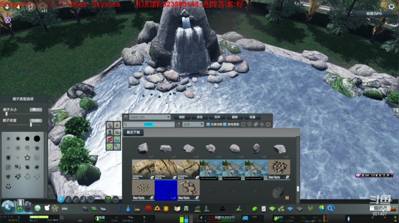Click the UI round toolbar button
The width and height of the screenshot is (399, 223).
[55, 209]
